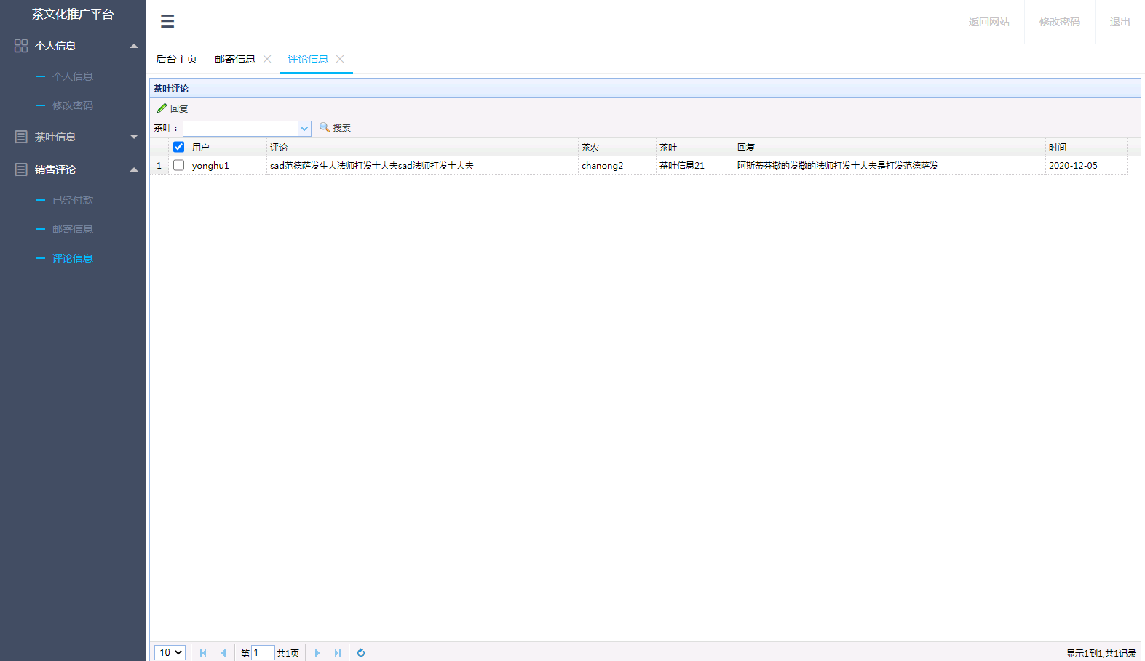Select the 评论信息 tab
The height and width of the screenshot is (661, 1145).
[308, 59]
